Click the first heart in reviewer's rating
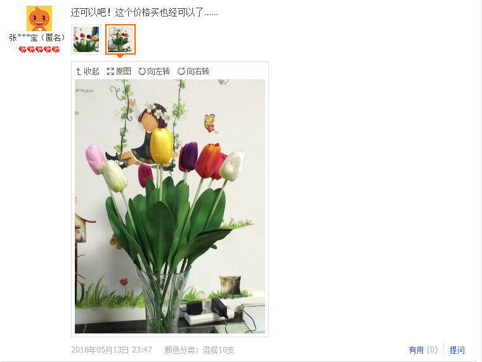Screen dimensions: 482x362 (23, 50)
